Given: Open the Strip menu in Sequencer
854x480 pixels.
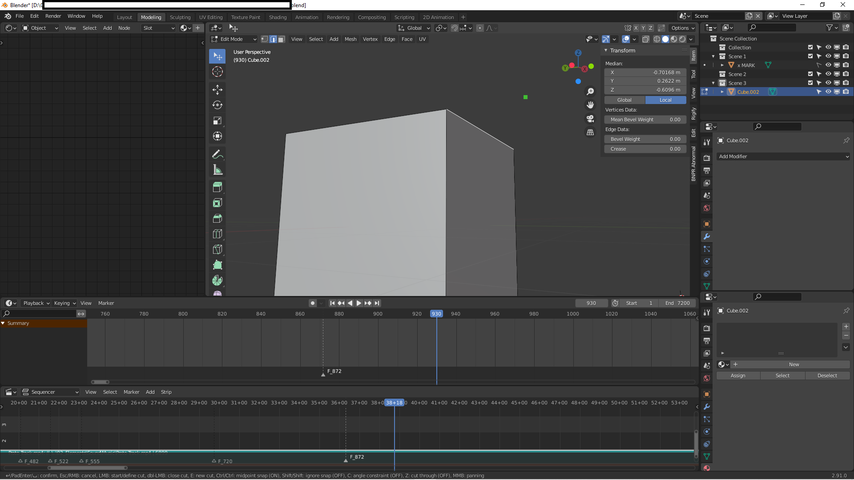Looking at the screenshot, I should click(x=166, y=392).
